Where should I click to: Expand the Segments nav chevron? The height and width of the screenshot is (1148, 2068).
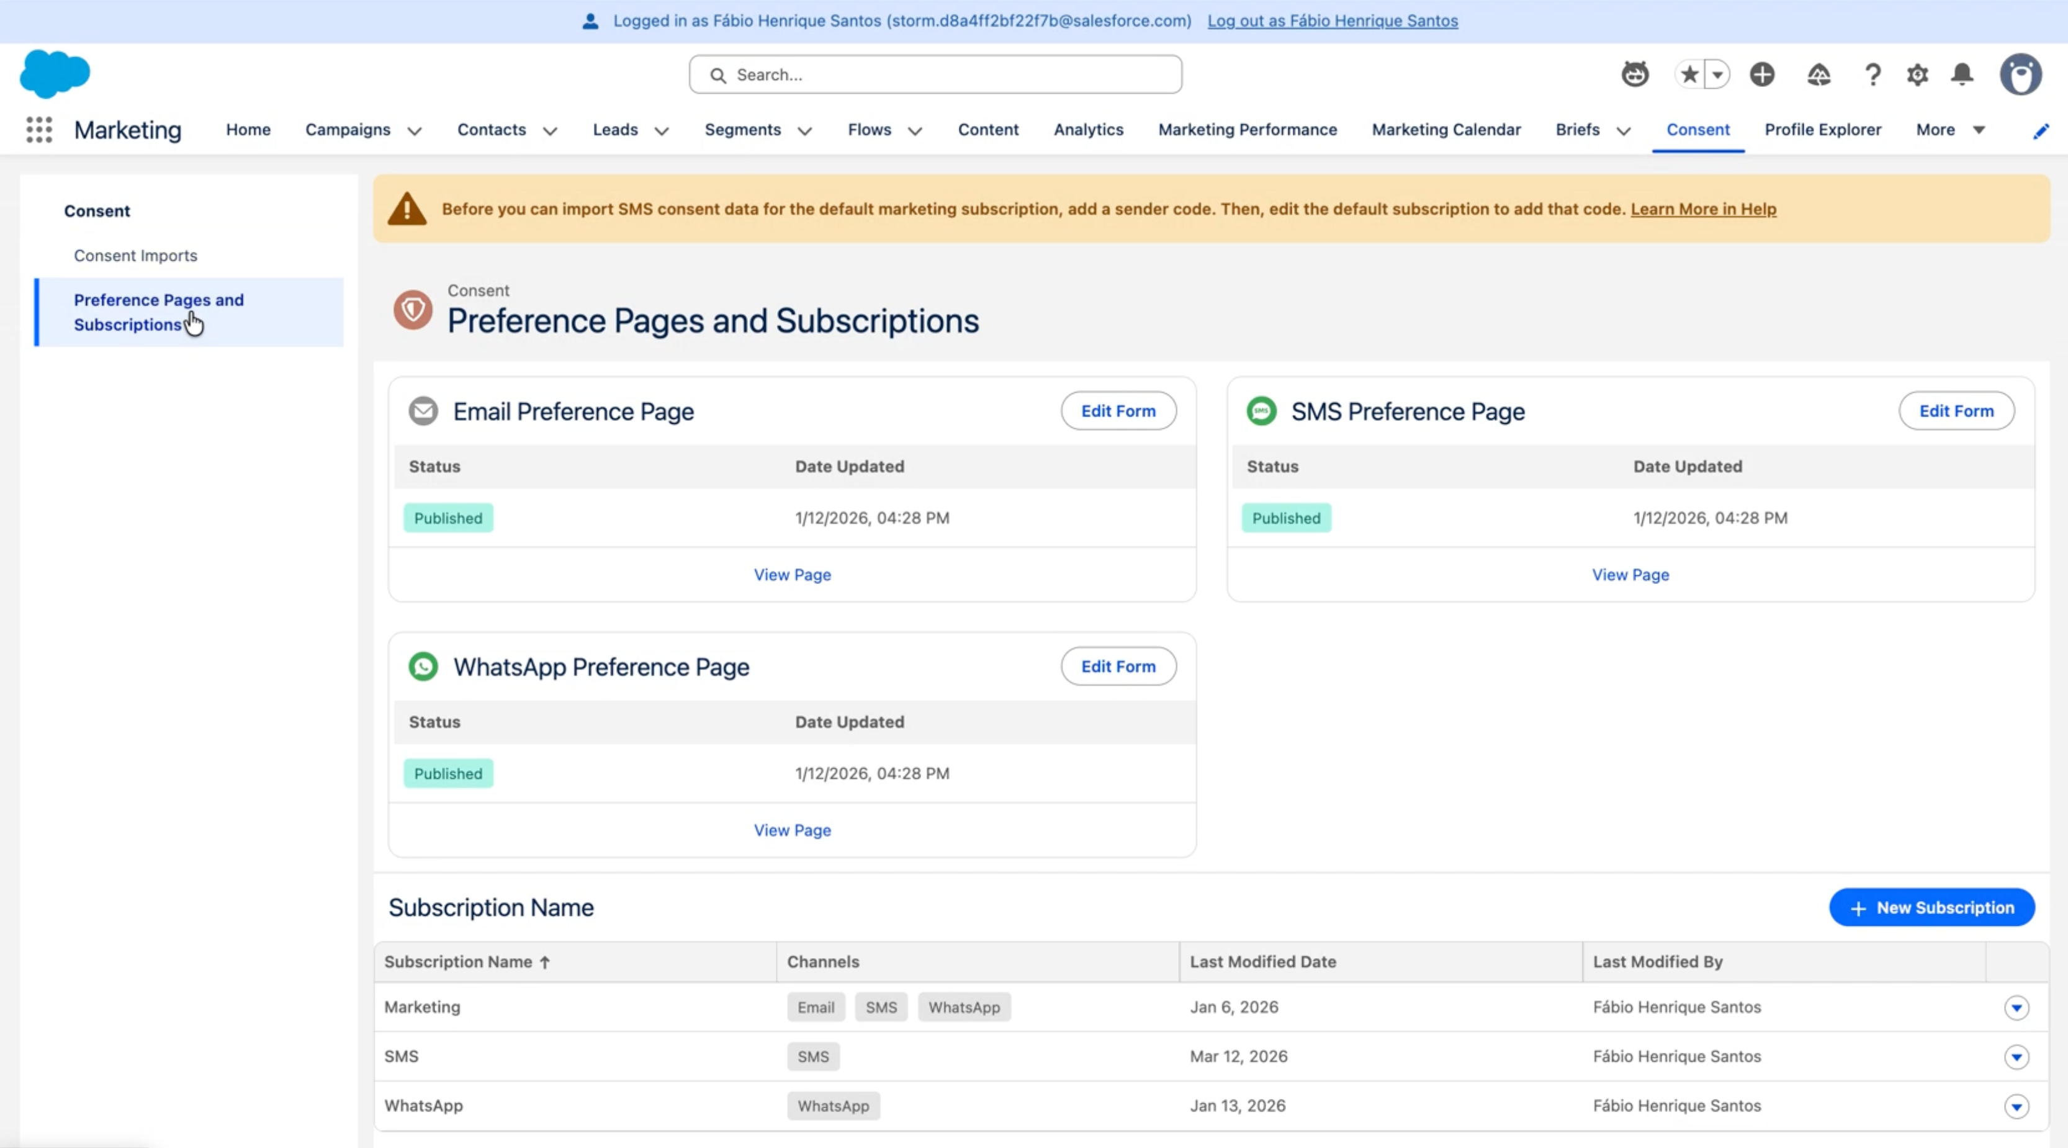[804, 131]
